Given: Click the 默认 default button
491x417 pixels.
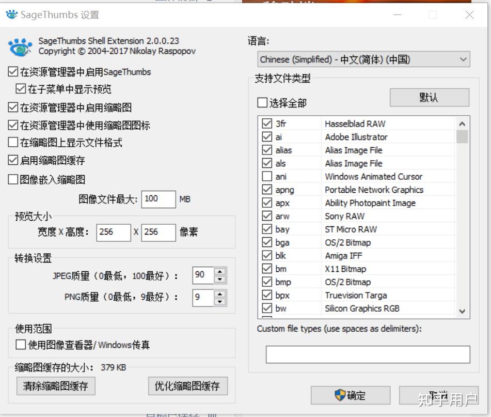Looking at the screenshot, I should [x=429, y=97].
